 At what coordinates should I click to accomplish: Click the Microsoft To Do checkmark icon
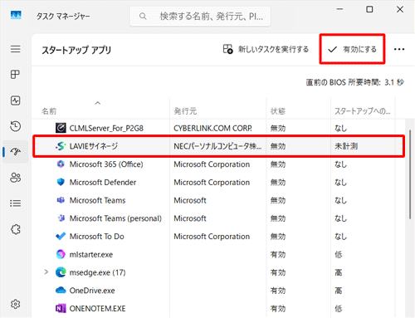pos(61,236)
